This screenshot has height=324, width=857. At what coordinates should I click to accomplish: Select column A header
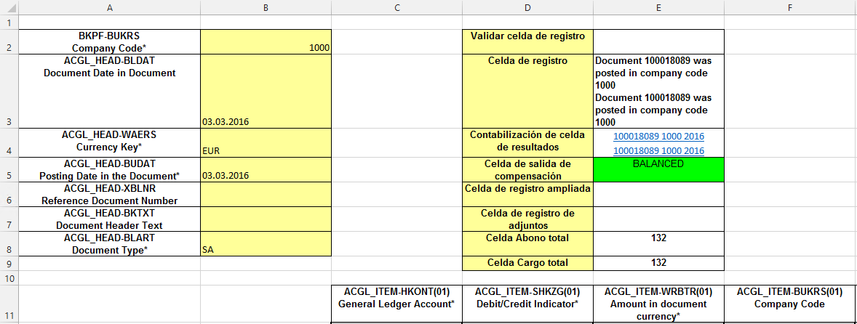(109, 7)
